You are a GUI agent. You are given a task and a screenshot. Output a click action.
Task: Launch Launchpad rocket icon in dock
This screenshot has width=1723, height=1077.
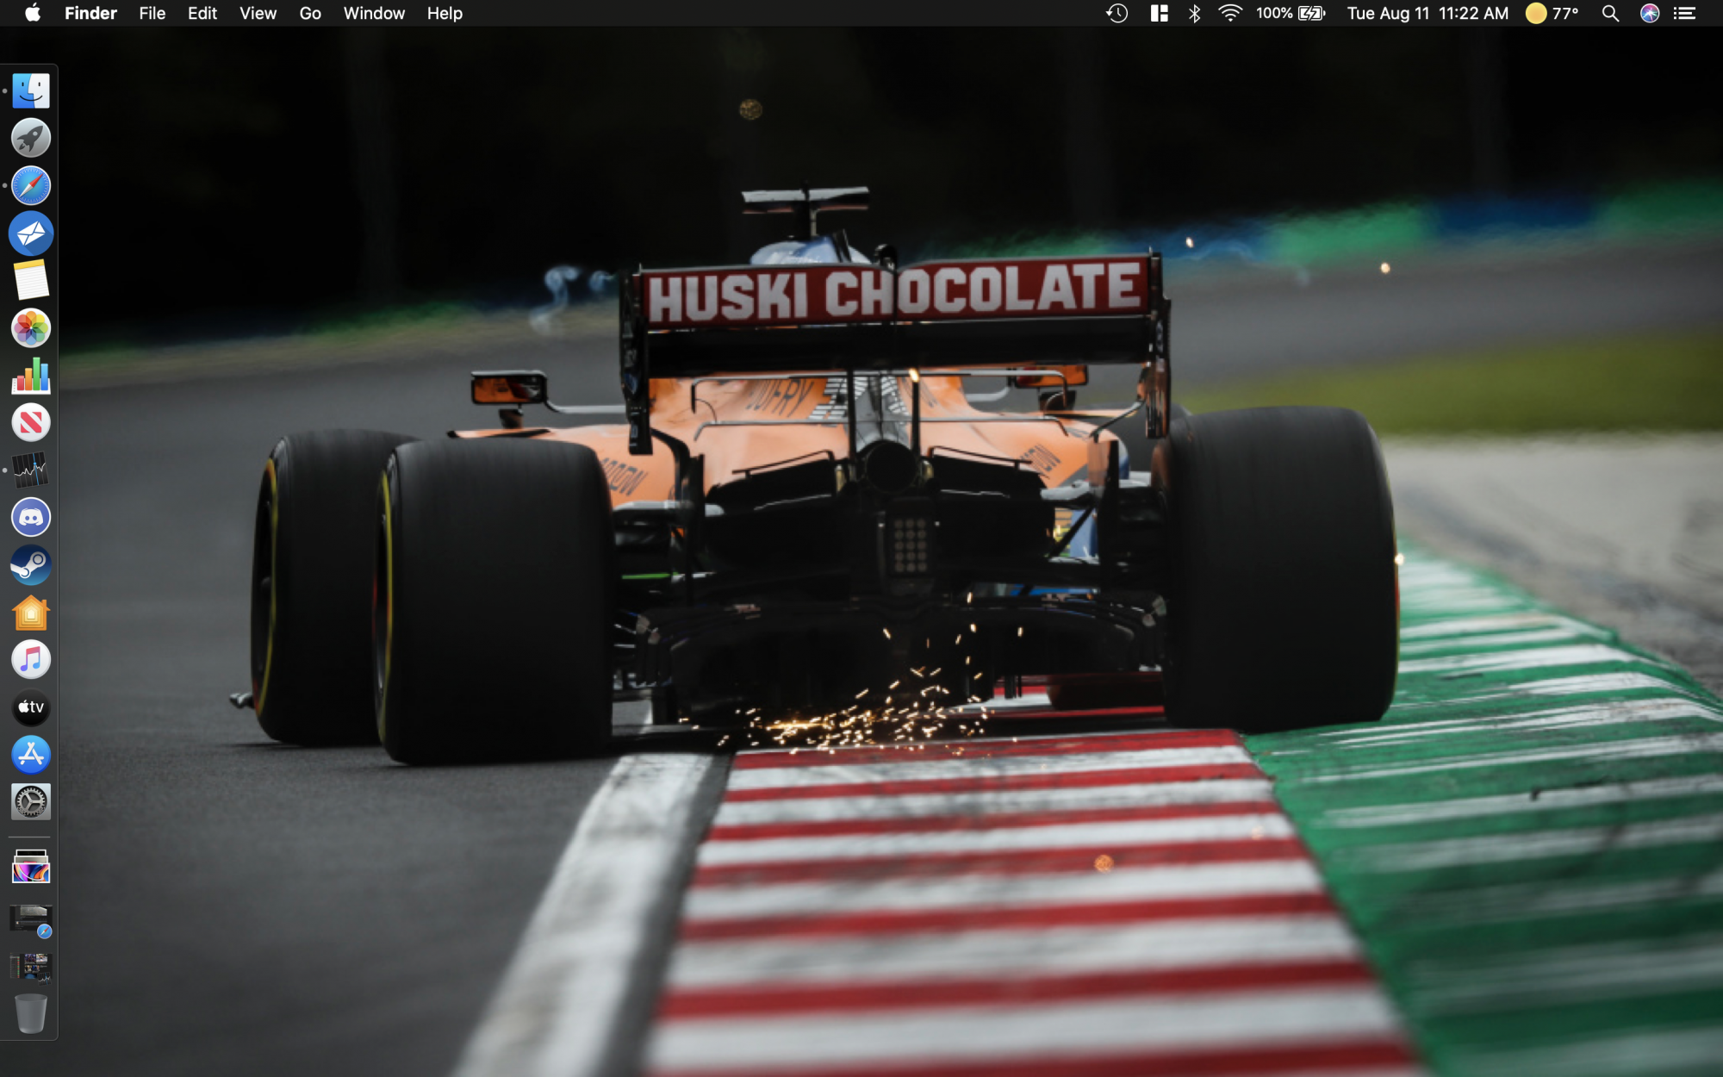[31, 138]
